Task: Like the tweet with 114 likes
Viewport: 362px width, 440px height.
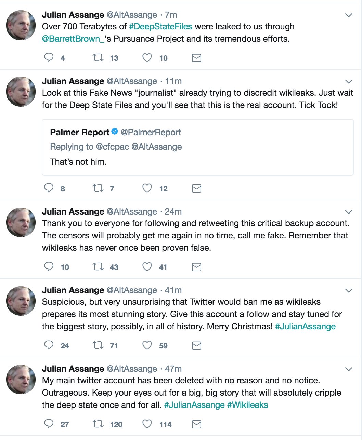Action: pyautogui.click(x=147, y=424)
